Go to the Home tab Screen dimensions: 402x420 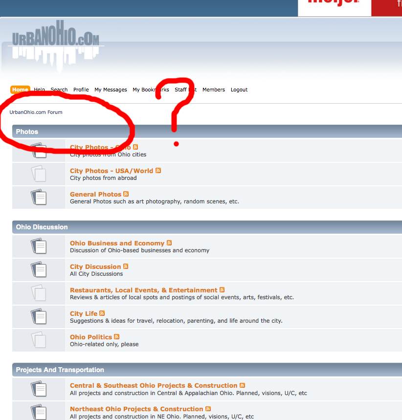pos(20,89)
